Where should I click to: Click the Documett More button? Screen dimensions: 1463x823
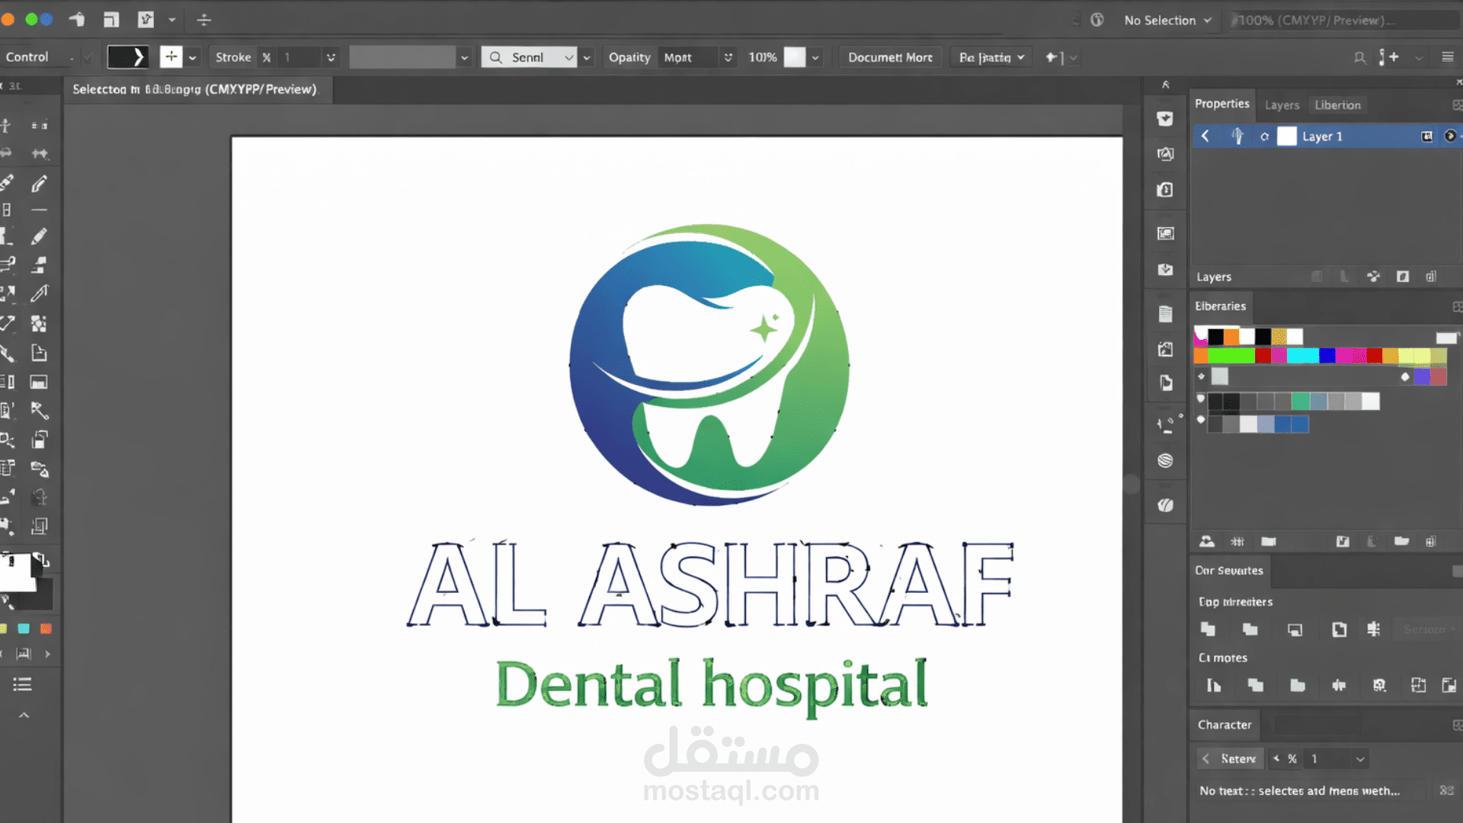pyautogui.click(x=890, y=57)
